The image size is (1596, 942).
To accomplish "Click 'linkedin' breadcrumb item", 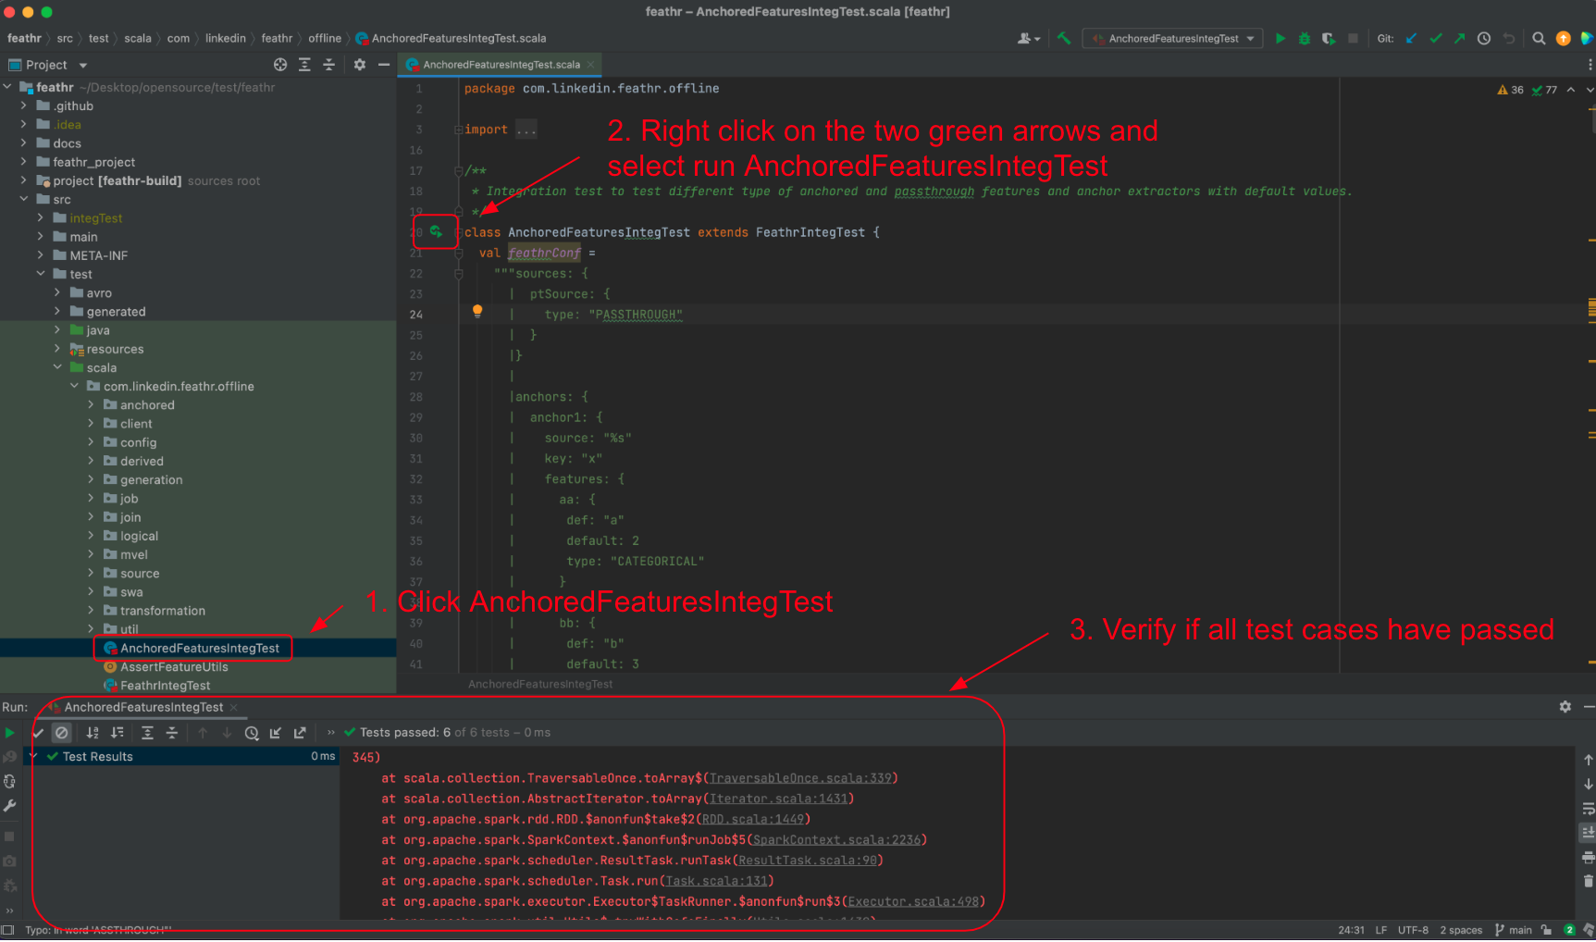I will coord(226,38).
